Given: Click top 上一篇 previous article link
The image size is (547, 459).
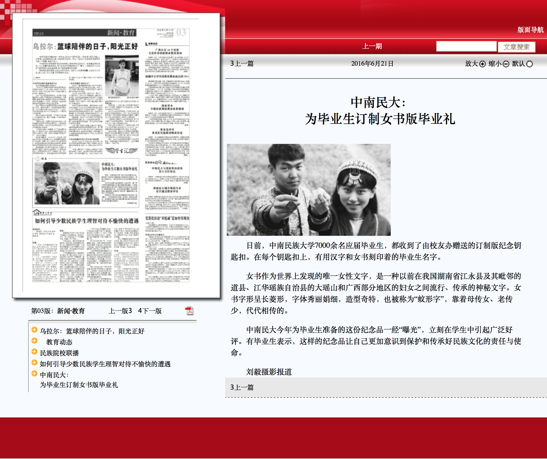Looking at the screenshot, I should (x=242, y=64).
